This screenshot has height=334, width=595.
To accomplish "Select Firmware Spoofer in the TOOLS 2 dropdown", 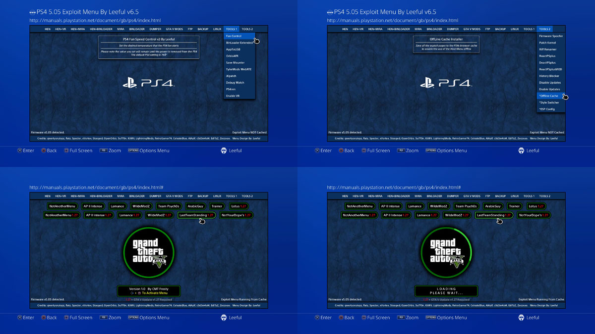I will 551,36.
